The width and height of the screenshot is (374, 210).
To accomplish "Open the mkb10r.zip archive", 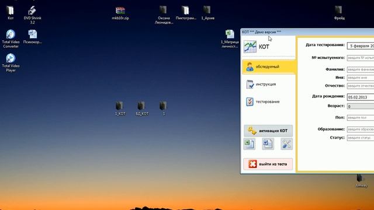I will click(x=120, y=13).
